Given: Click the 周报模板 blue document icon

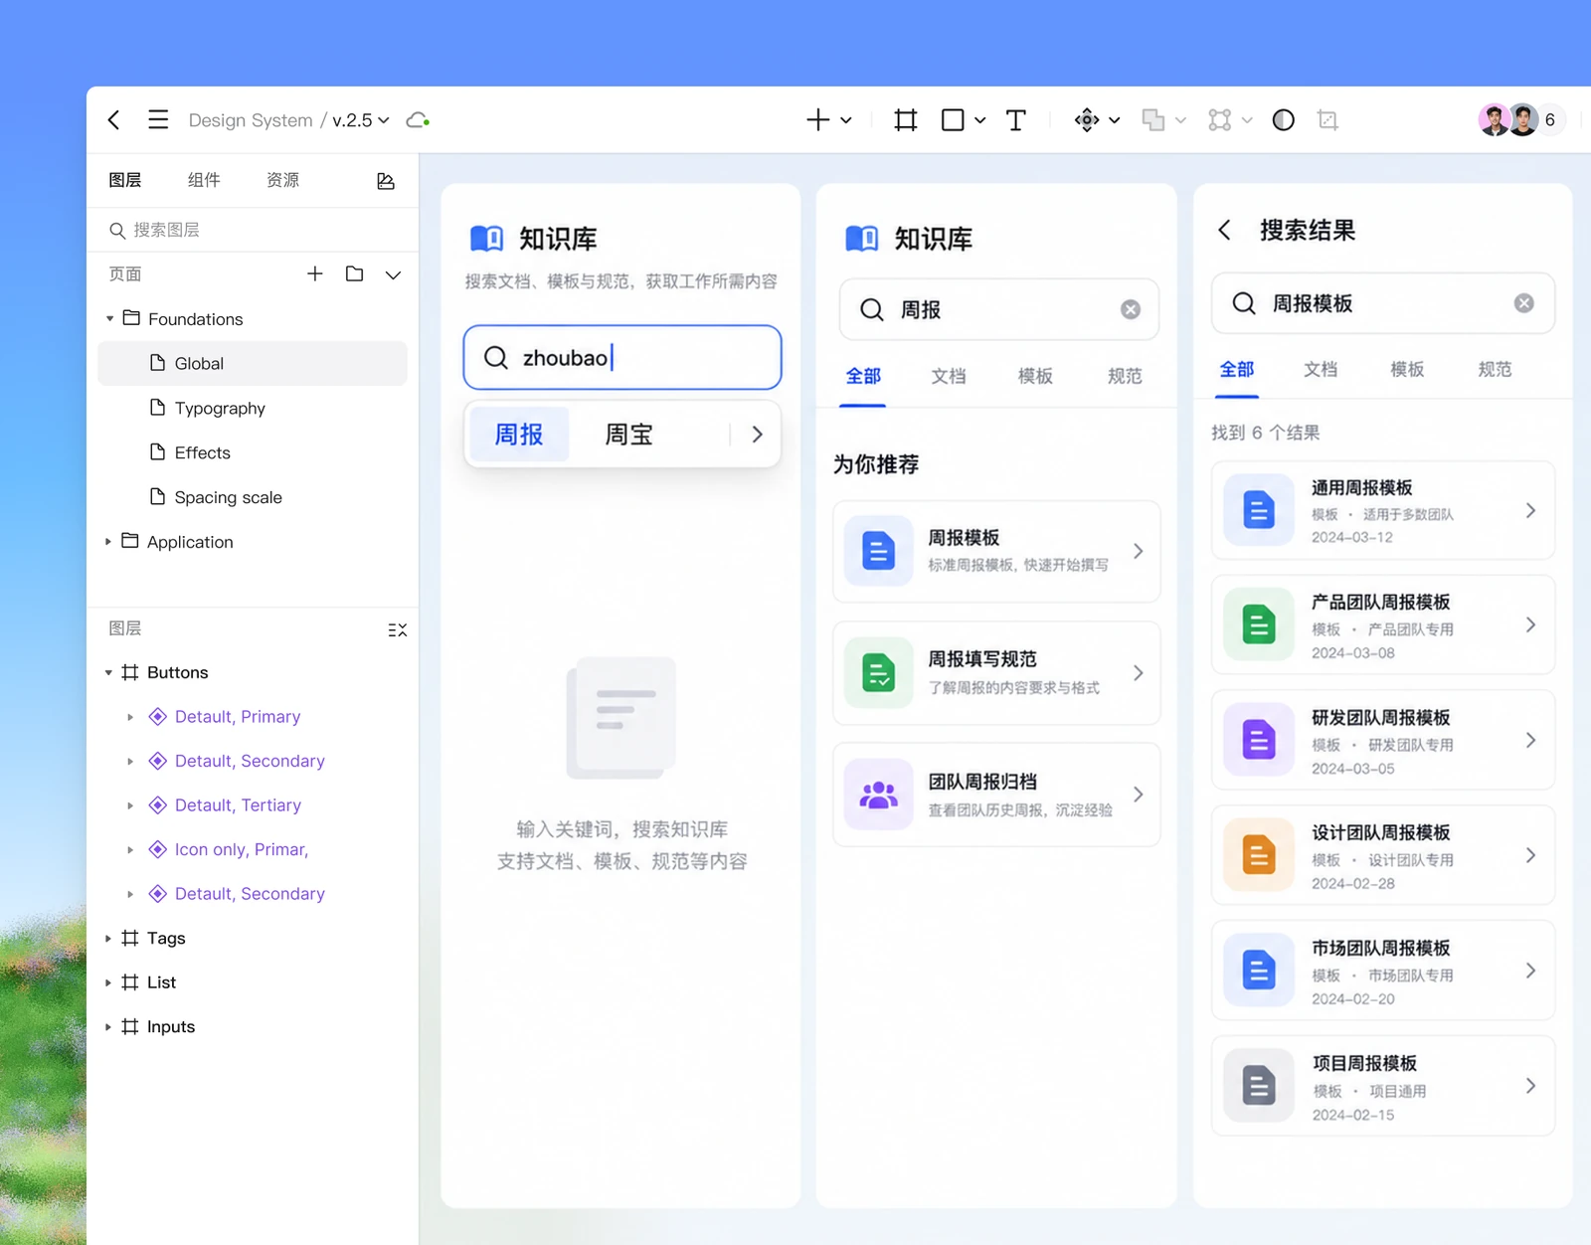Looking at the screenshot, I should pos(878,551).
